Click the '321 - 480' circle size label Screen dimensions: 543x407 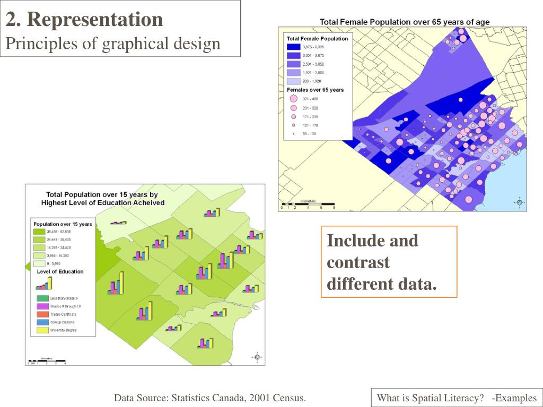pos(310,99)
